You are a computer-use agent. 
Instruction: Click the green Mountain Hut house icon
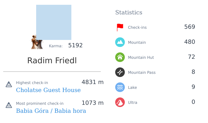pyautogui.click(x=120, y=57)
